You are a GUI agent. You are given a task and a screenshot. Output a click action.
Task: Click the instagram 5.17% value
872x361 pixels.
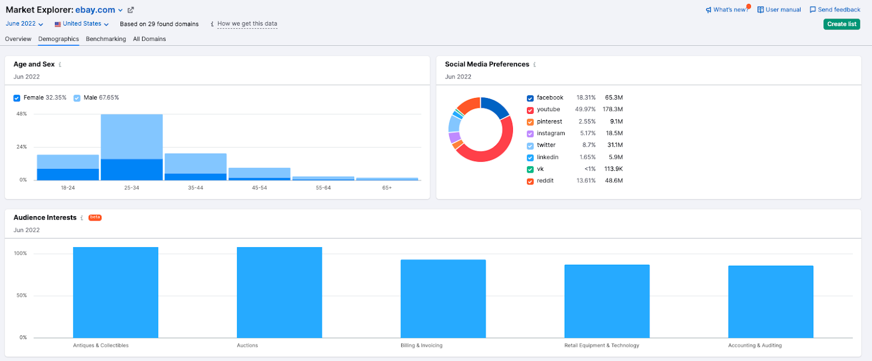(588, 133)
